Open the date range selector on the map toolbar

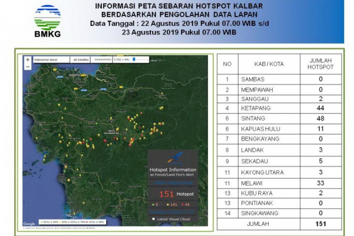tap(102, 60)
